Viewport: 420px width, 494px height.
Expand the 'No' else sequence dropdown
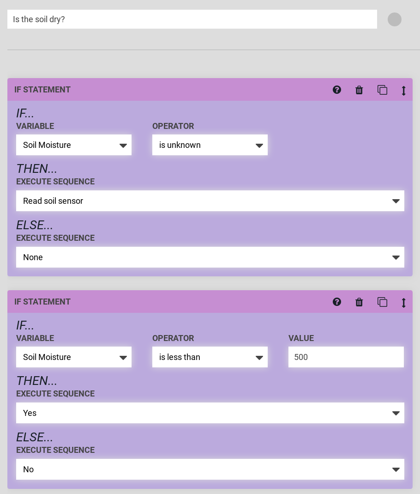(x=210, y=469)
